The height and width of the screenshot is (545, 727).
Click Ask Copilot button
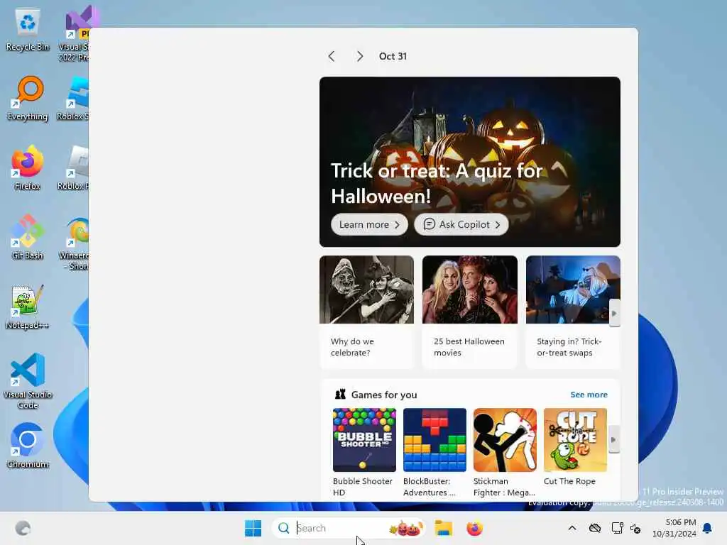461,225
